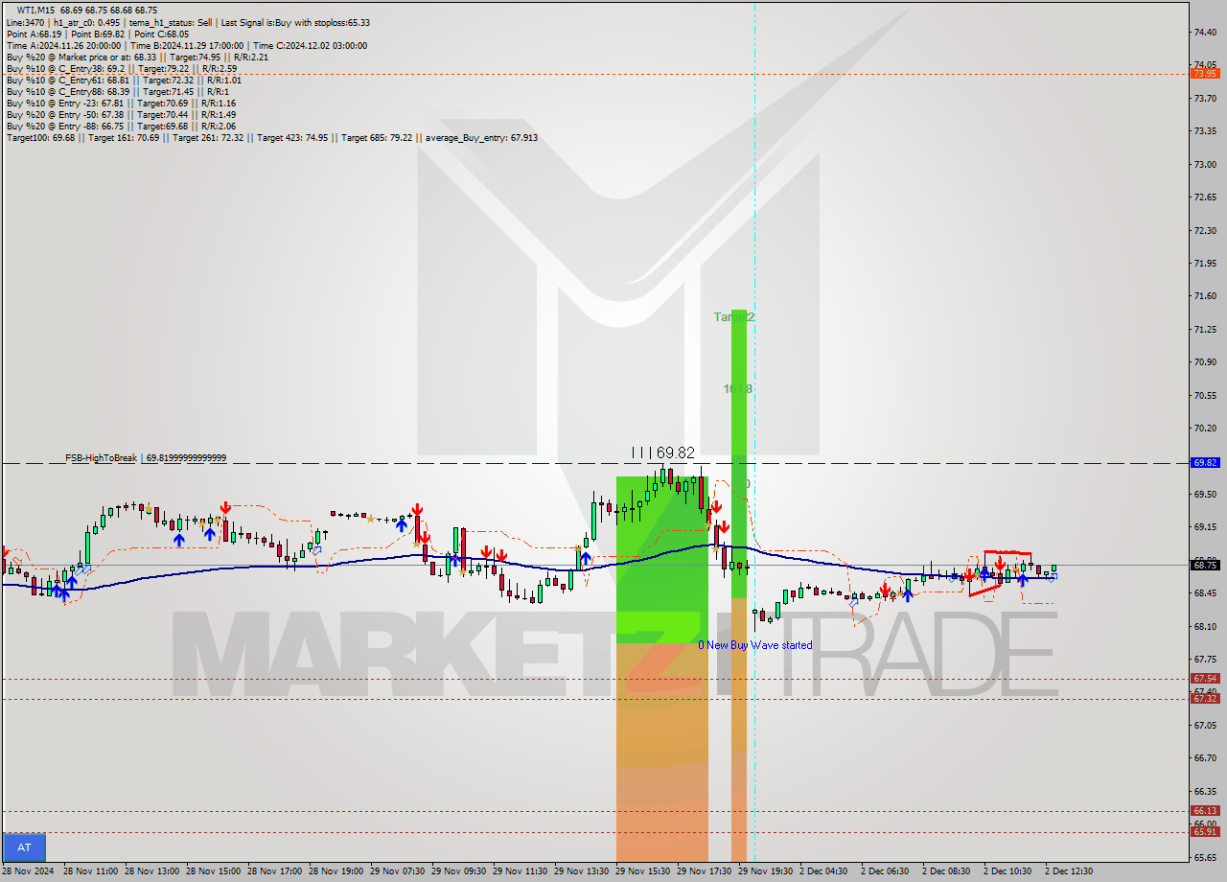
Task: Select the '2 Dec 04:30' time label
Action: 823,871
